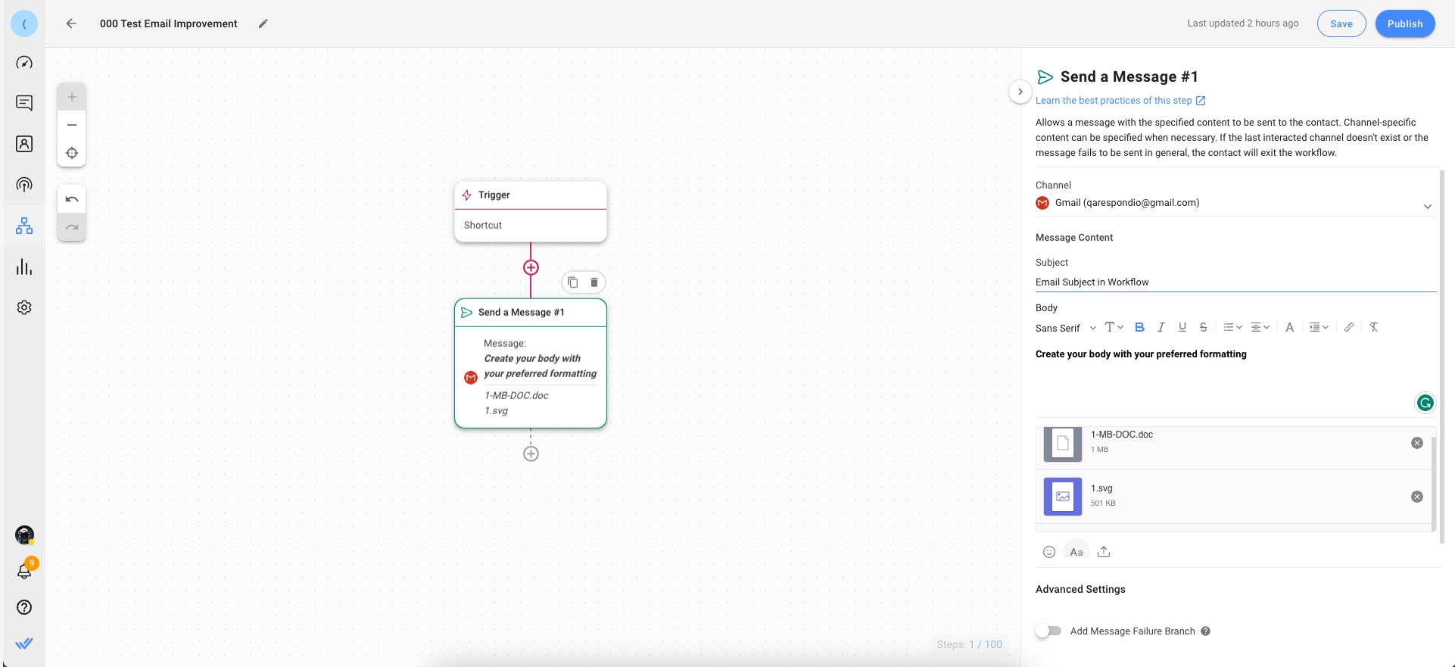
Task: Enable Add Message Failure Branch toggle
Action: click(x=1048, y=631)
